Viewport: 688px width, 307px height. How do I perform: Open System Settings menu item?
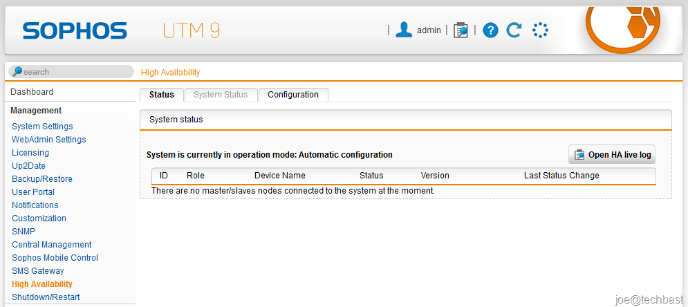click(43, 127)
